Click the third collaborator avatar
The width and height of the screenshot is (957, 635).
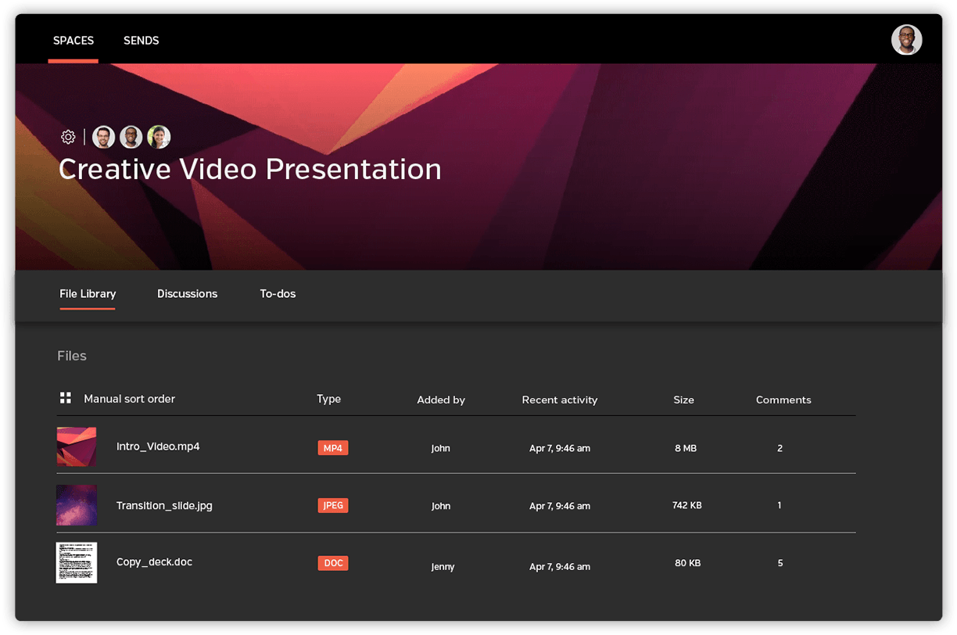tap(159, 137)
